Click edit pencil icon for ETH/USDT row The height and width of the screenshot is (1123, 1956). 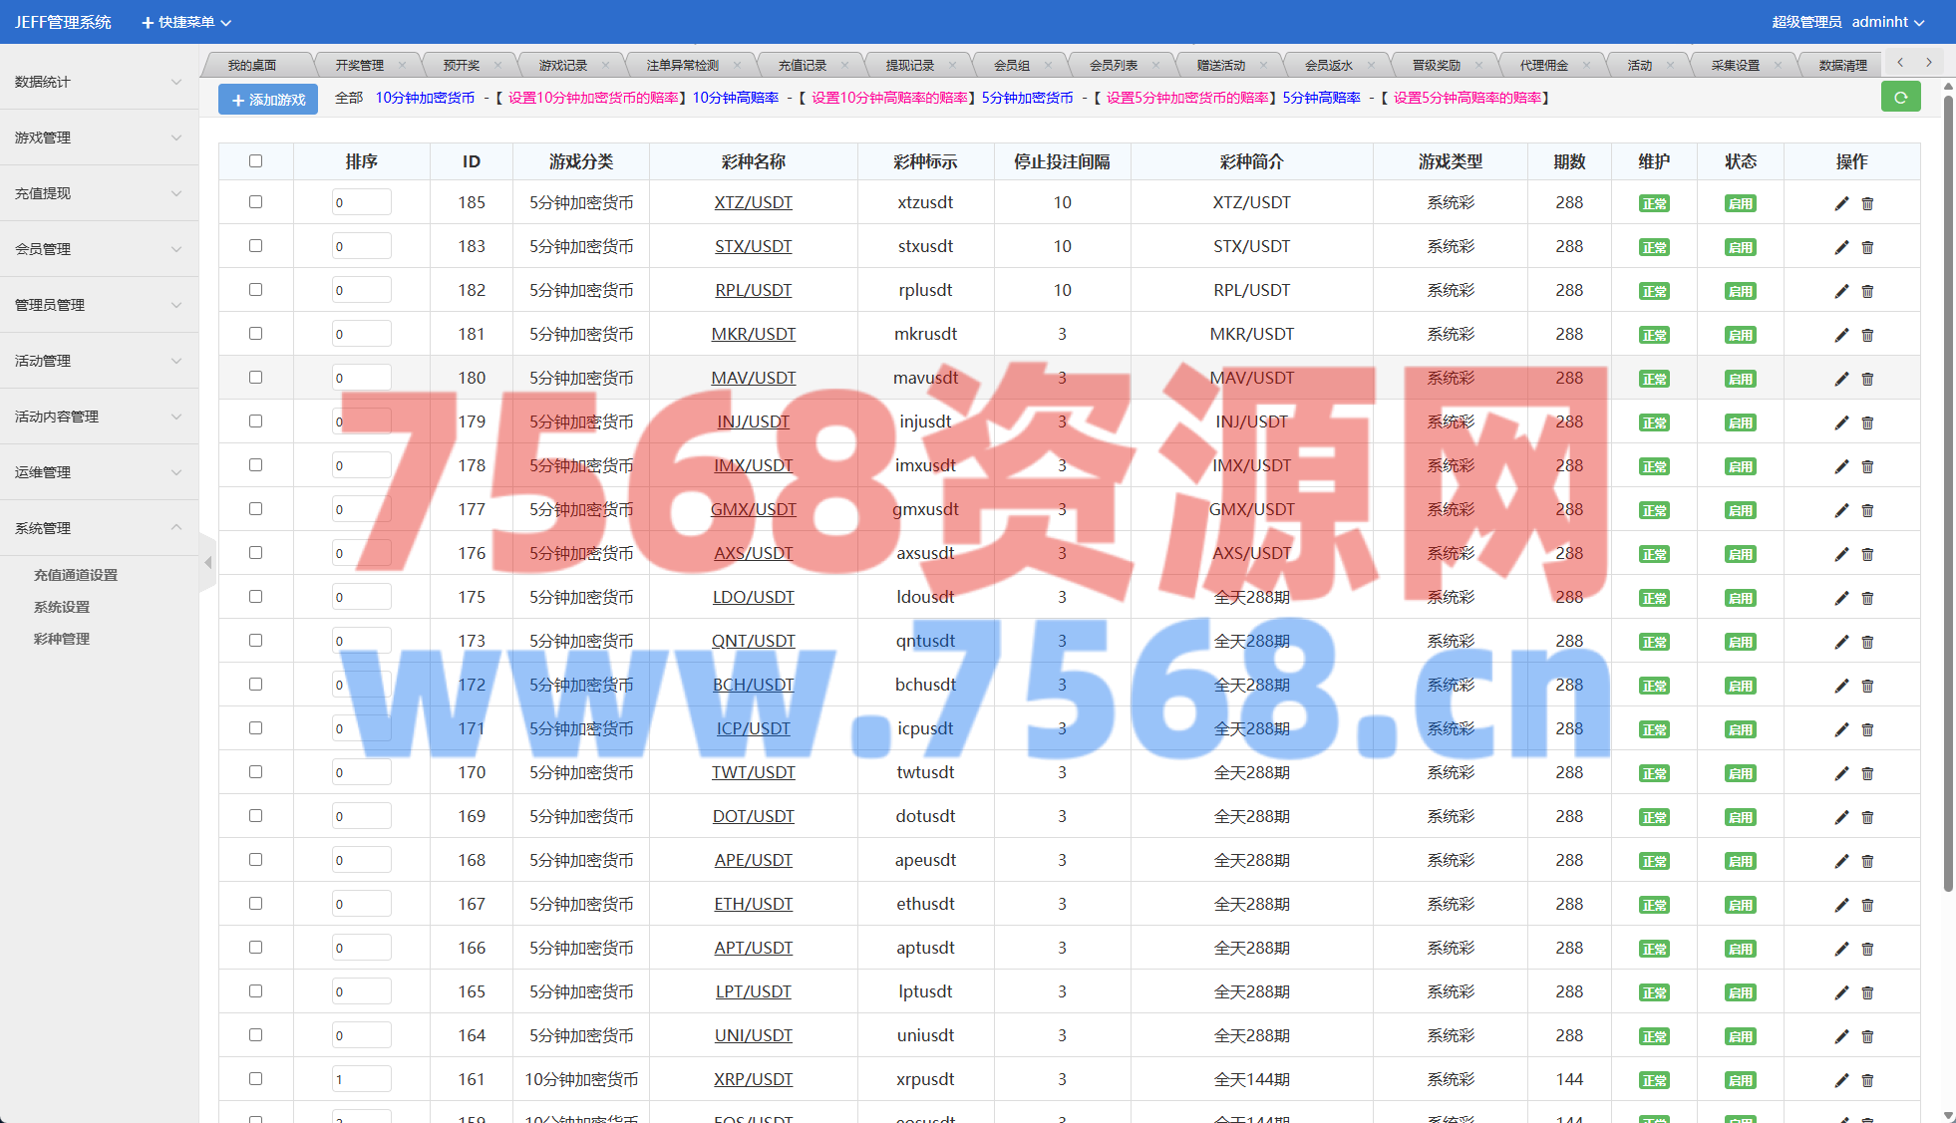tap(1840, 905)
